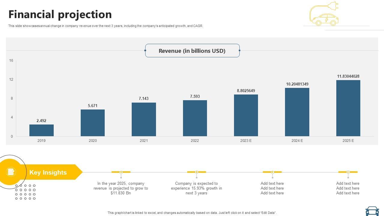The height and width of the screenshot is (216, 384).
Task: Select the 2023 E projected bar
Action: (246, 115)
